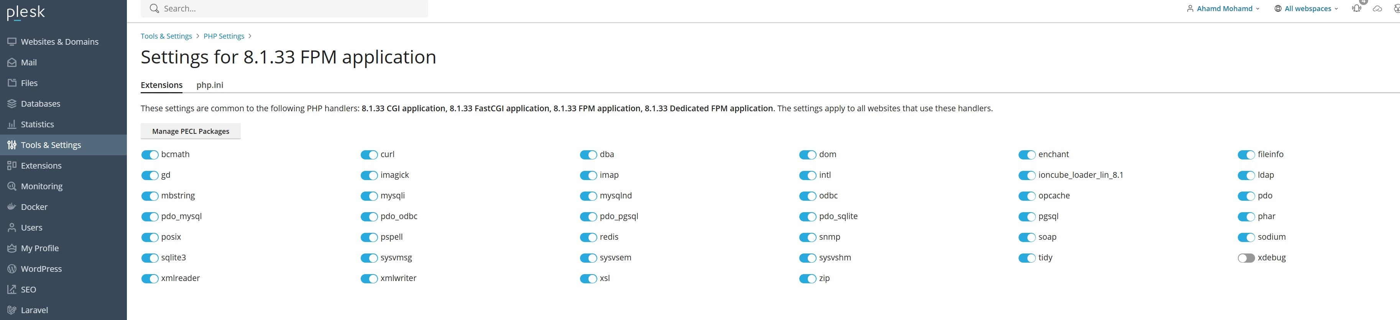The height and width of the screenshot is (320, 1400).
Task: Open notifications bell icon in header
Action: (1356, 9)
